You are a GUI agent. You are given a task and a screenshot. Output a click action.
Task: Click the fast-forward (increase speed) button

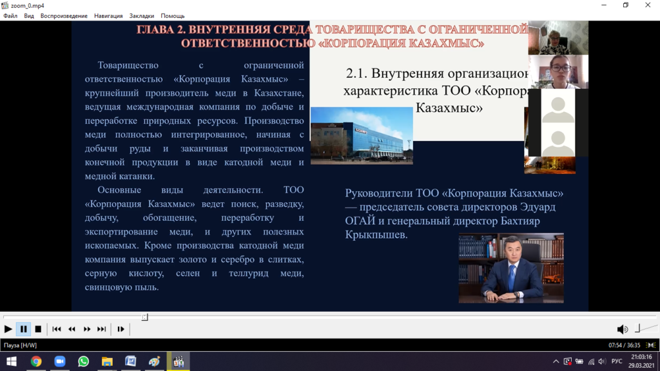tap(87, 329)
